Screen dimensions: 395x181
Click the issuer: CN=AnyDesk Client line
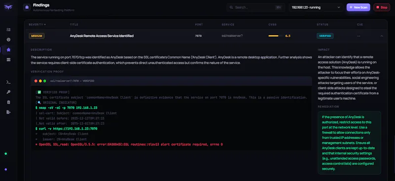61,139
